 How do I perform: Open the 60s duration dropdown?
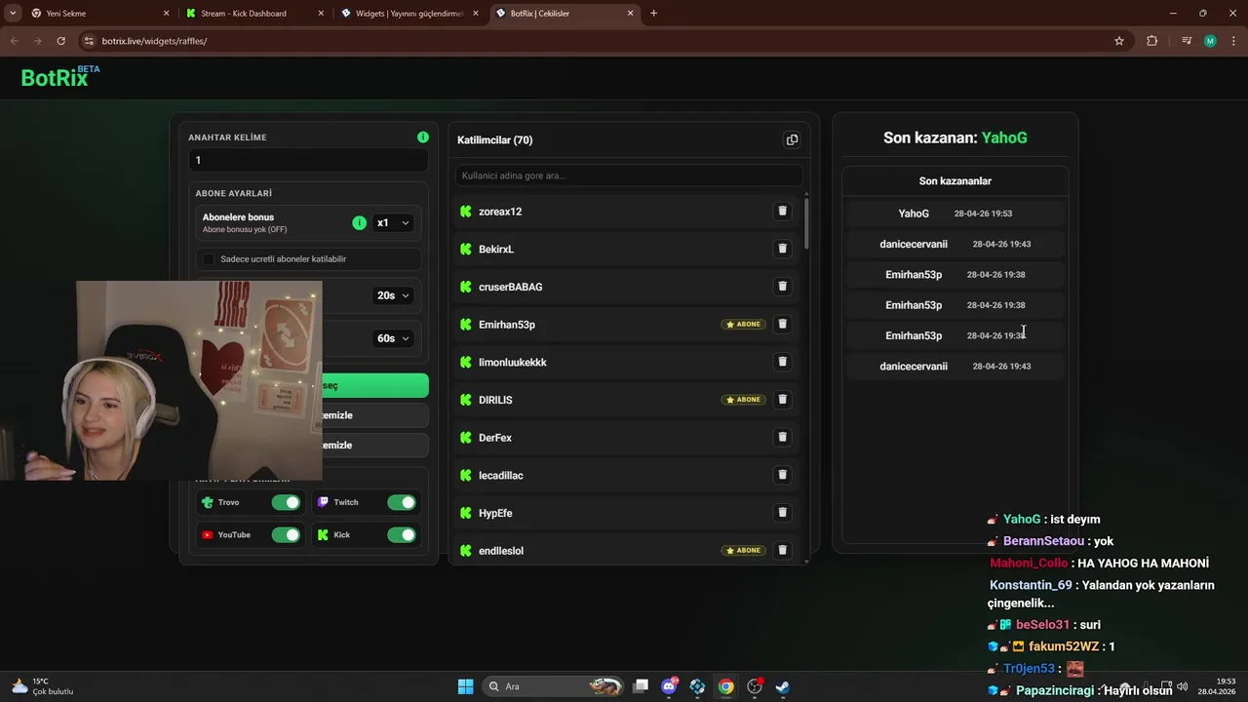coord(393,338)
